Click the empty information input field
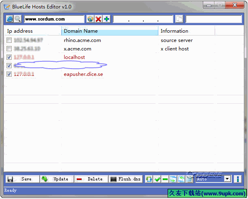This screenshot has width=248, height=199. pyautogui.click(x=214, y=19)
